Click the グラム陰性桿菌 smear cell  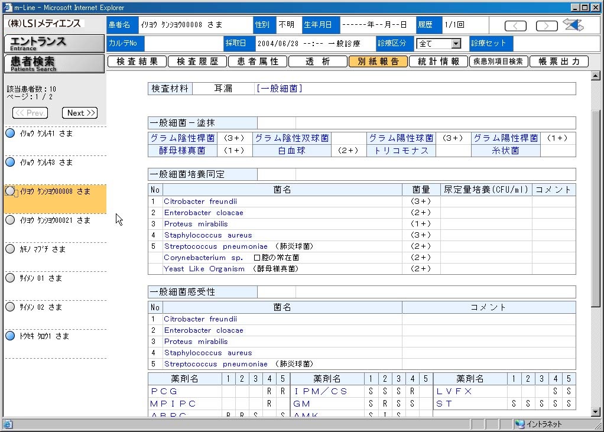[x=183, y=138]
